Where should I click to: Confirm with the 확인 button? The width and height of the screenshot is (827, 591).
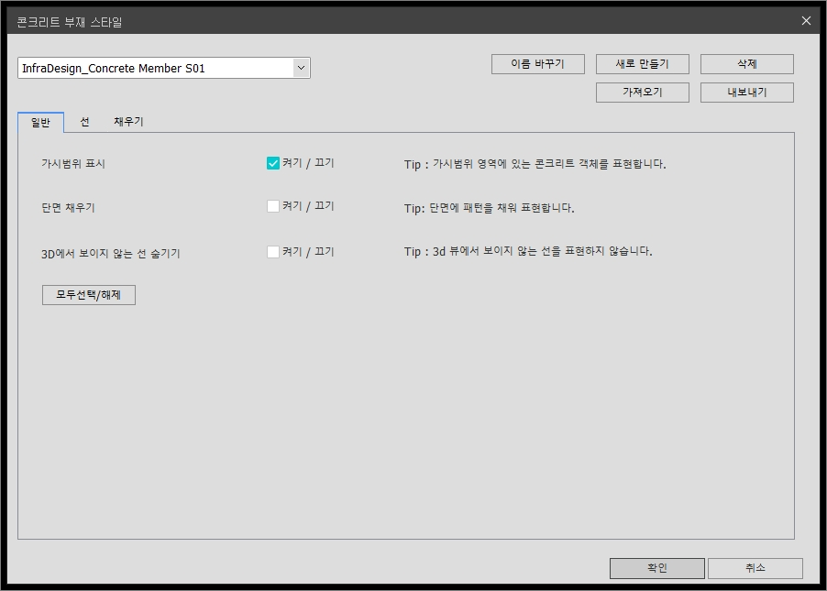656,568
